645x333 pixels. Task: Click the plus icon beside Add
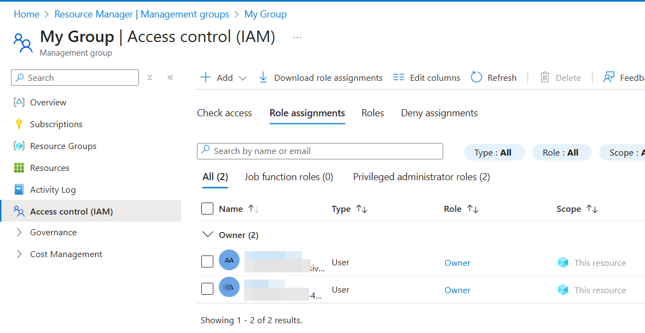205,77
